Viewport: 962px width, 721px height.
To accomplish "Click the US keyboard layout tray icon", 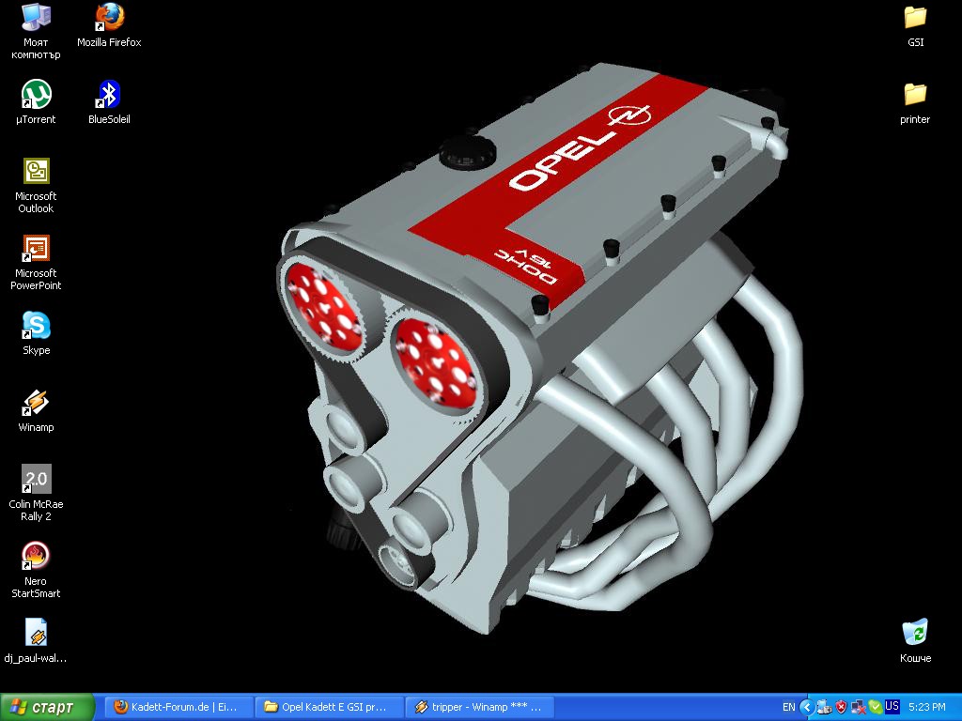I will (x=892, y=706).
